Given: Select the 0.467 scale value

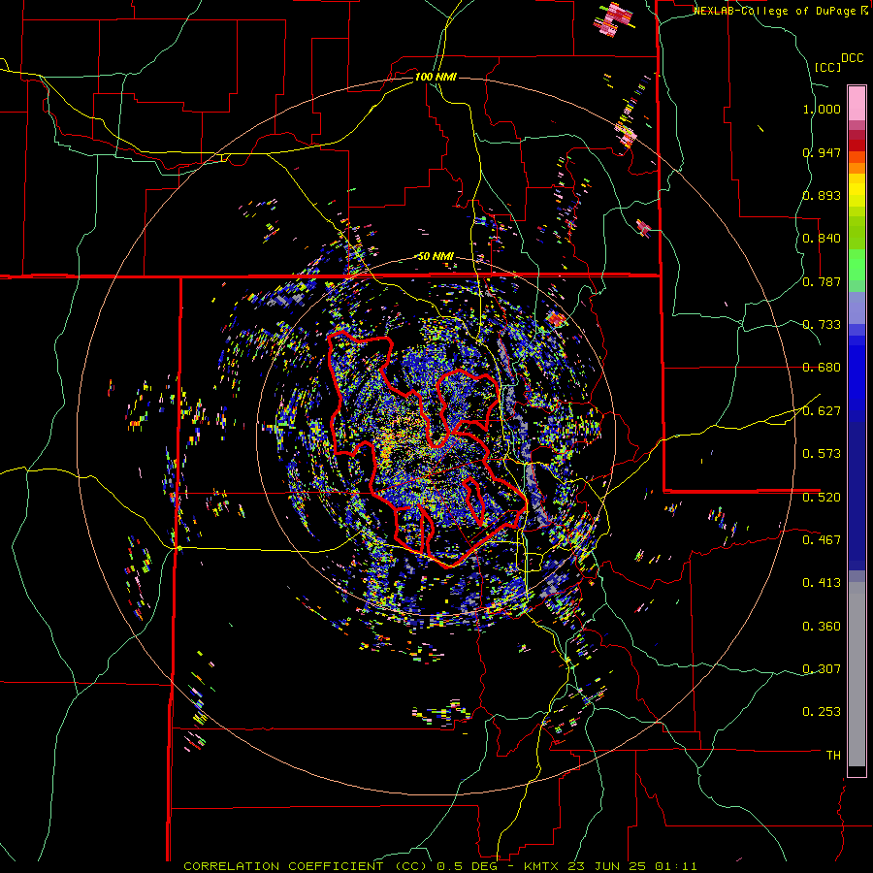Looking at the screenshot, I should coord(822,539).
